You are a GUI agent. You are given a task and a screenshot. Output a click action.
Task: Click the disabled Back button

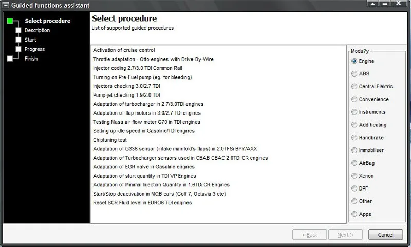click(x=310, y=235)
